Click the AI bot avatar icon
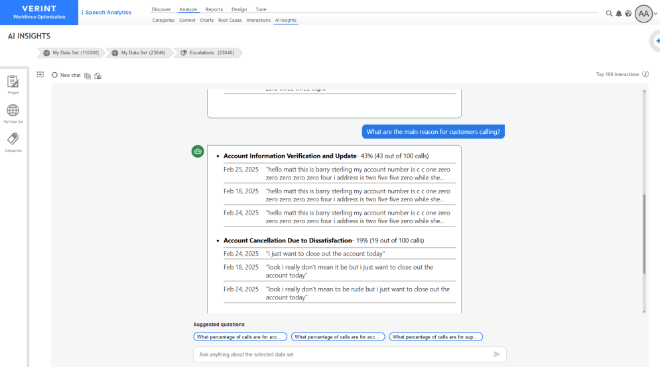This screenshot has height=367, width=660. pyautogui.click(x=198, y=151)
